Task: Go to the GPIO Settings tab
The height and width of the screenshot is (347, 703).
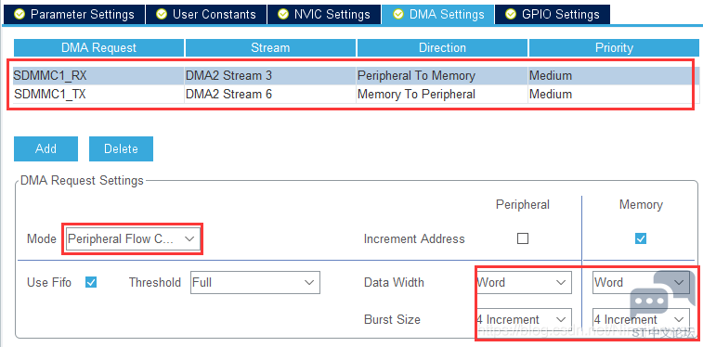Action: coord(553,14)
